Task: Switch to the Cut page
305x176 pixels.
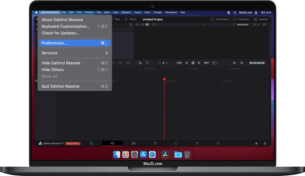Action: coord(112,143)
